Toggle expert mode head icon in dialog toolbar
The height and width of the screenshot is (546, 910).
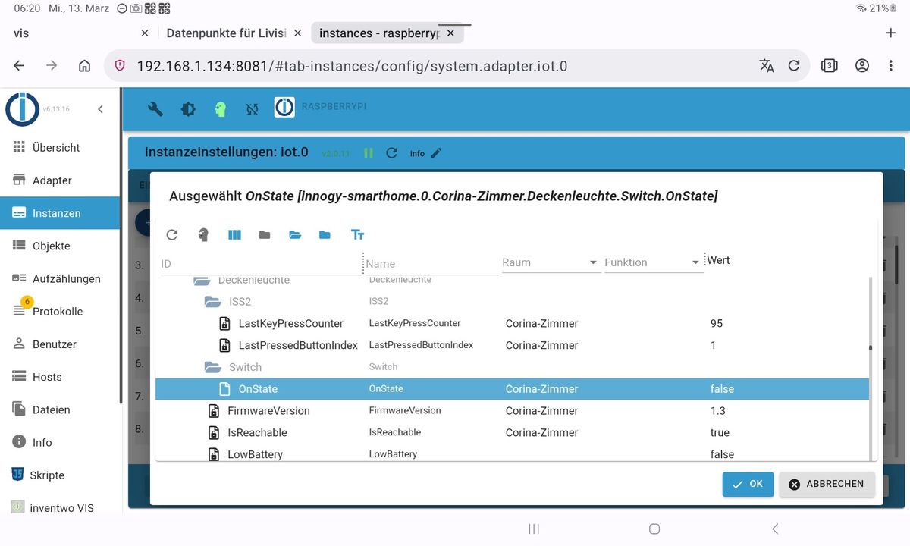point(203,235)
